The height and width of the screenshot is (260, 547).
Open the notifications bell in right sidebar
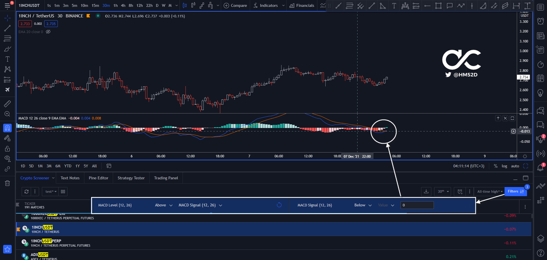[540, 167]
